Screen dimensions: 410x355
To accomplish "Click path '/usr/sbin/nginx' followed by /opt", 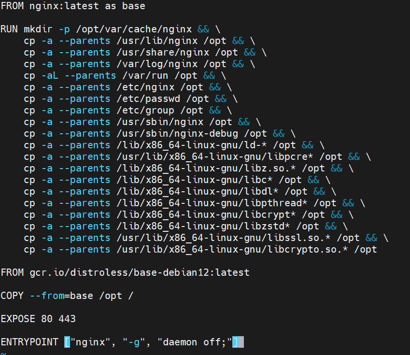I will 160,122.
